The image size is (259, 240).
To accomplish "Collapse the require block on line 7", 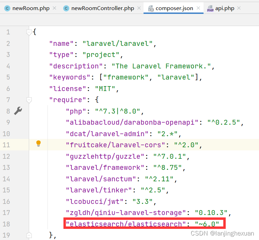I will pyautogui.click(x=29, y=100).
